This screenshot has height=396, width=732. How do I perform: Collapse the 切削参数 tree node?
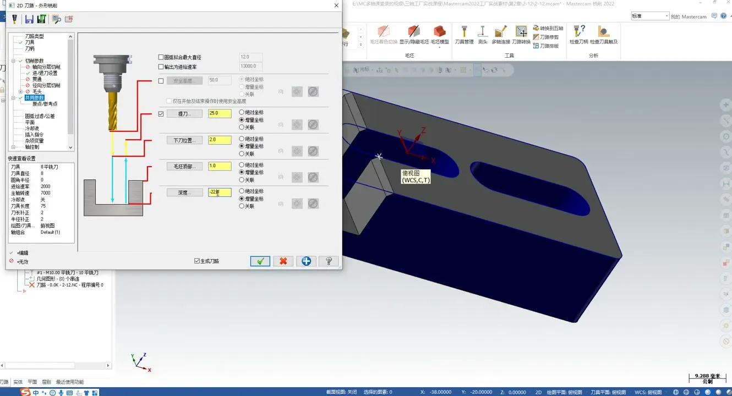(x=13, y=61)
